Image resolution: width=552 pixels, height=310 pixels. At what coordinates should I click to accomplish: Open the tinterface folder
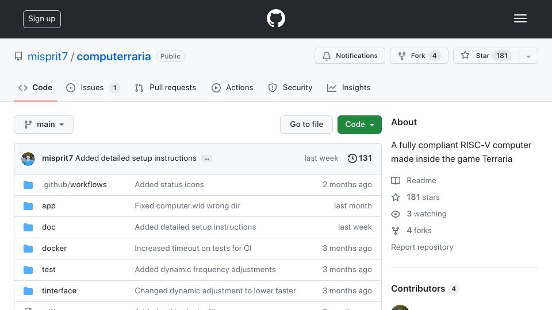(x=59, y=290)
